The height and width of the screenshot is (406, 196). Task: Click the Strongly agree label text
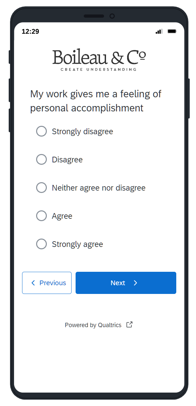tap(77, 244)
